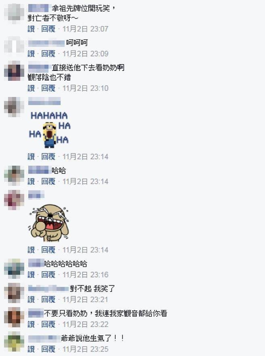Screen dimensions: 265x356
Task: Open timestamp 11月2日 23:22
Action: pos(85,324)
